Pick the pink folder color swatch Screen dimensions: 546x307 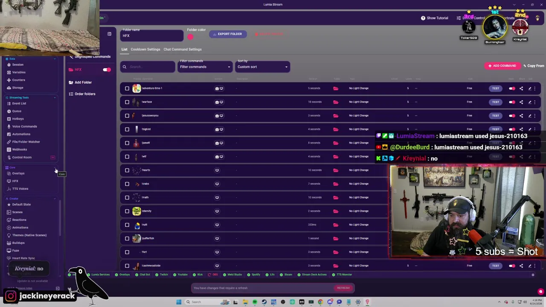point(190,37)
